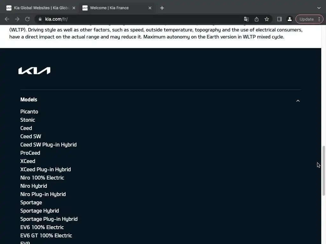
Task: Click the browser back arrow
Action: 7,19
